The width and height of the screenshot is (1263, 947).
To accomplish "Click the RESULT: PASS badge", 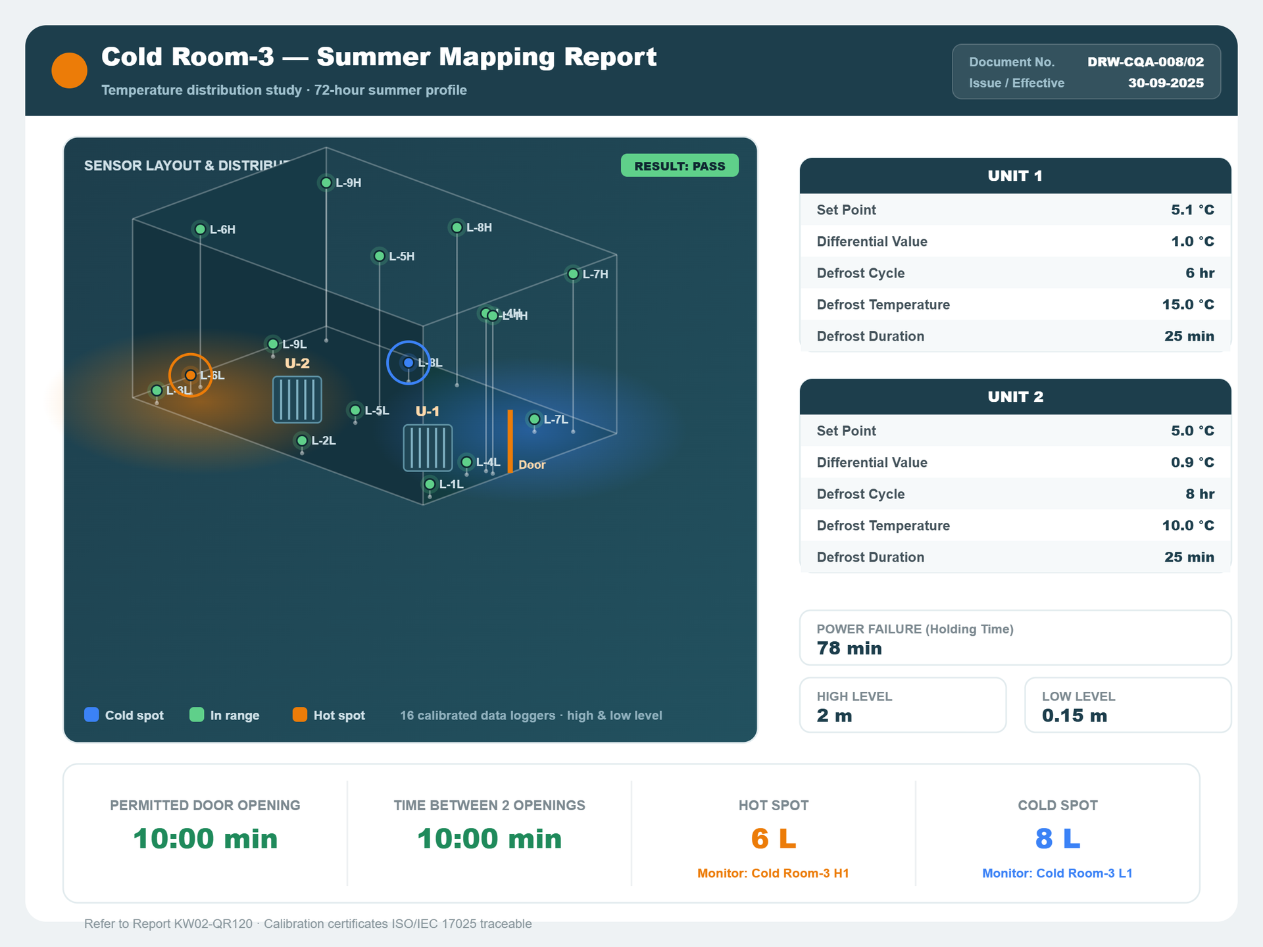I will (680, 166).
